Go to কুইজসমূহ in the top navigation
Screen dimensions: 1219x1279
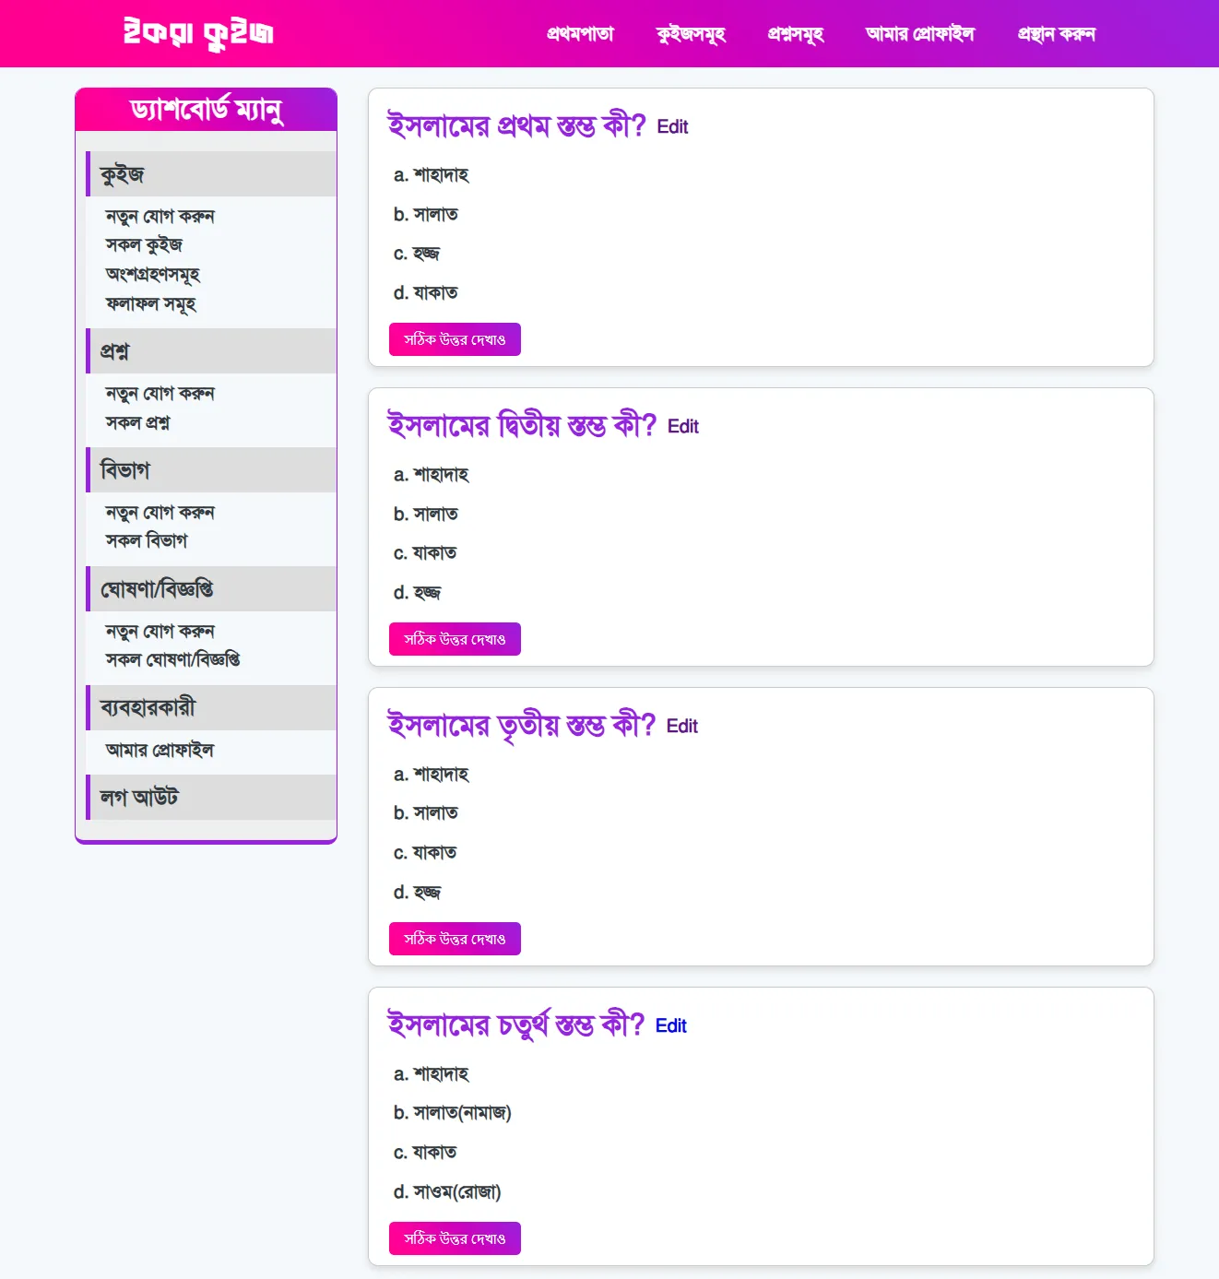(691, 34)
